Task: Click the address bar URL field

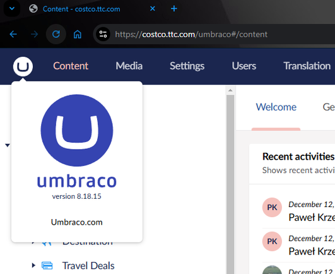Action: [x=214, y=34]
